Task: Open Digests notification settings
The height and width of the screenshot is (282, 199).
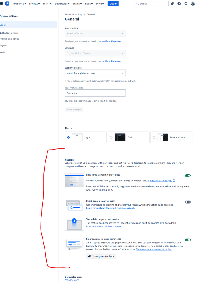Action: coord(3,45)
